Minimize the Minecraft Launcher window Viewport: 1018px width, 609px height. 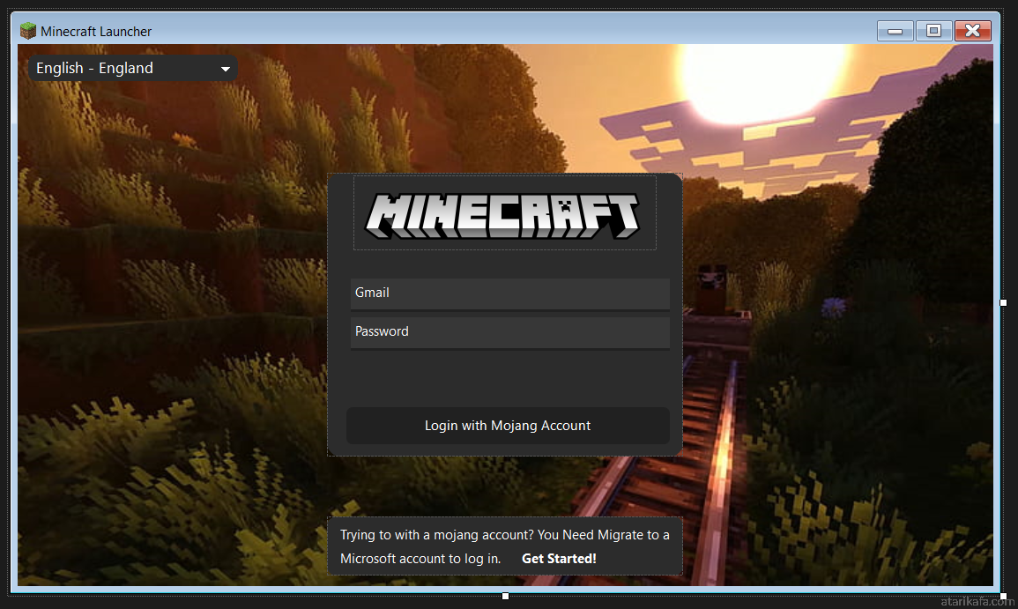[x=895, y=31]
